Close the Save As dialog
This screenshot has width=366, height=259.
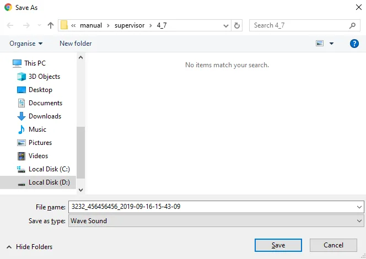[x=359, y=7]
